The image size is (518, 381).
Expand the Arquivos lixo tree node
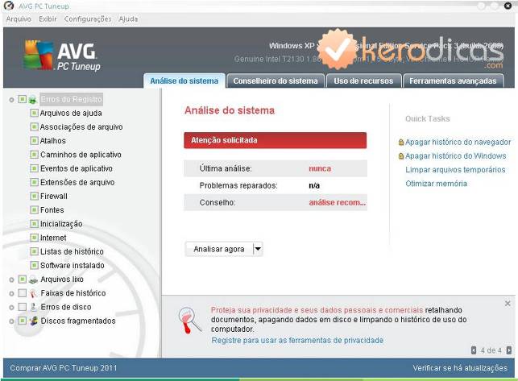coord(11,280)
